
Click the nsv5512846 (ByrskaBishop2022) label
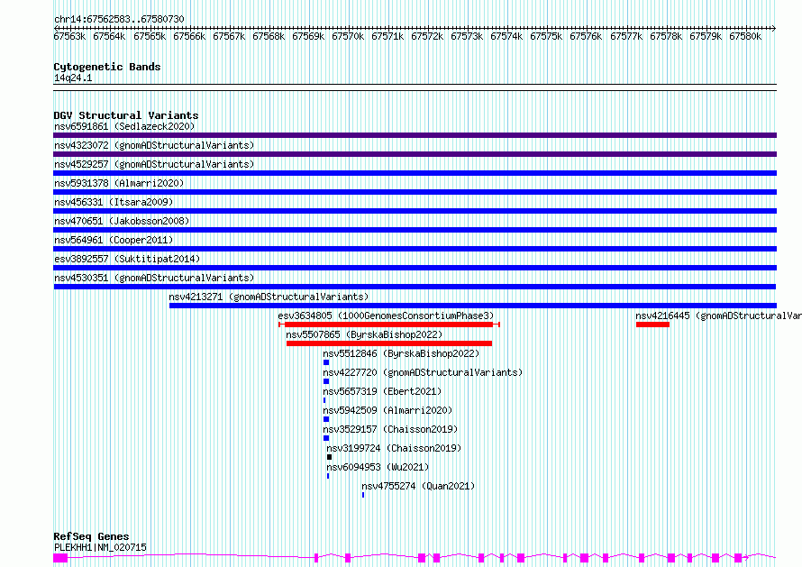click(401, 353)
